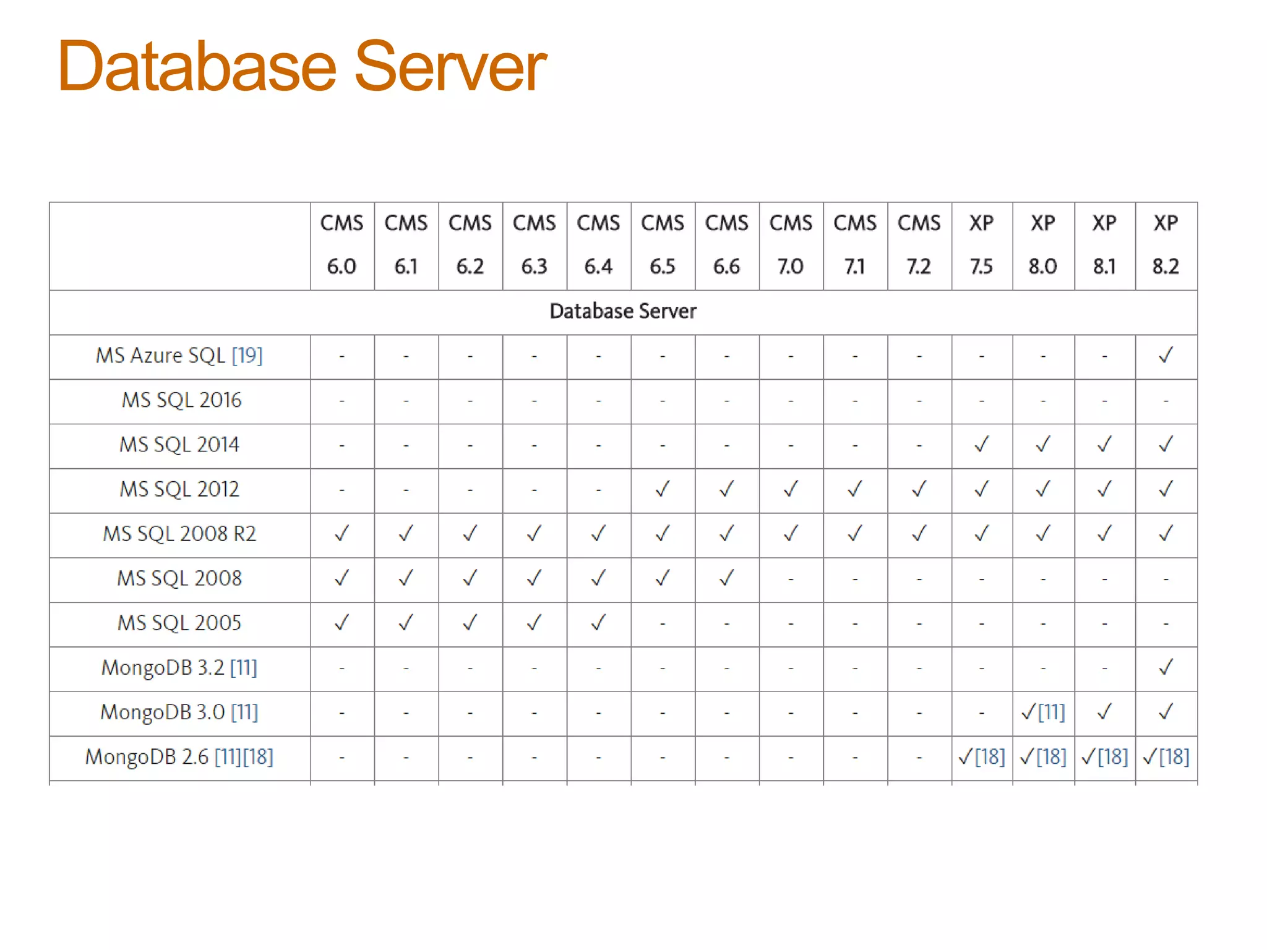The width and height of the screenshot is (1267, 950).
Task: Click MS SQL 2008 R2 checkmark under CMS 7.1
Action: [x=855, y=534]
